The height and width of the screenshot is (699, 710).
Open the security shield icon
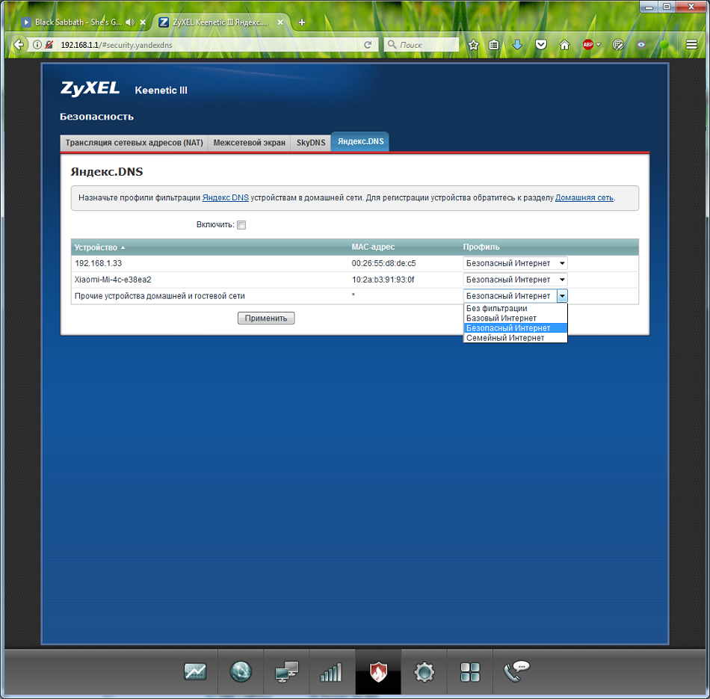(x=378, y=671)
